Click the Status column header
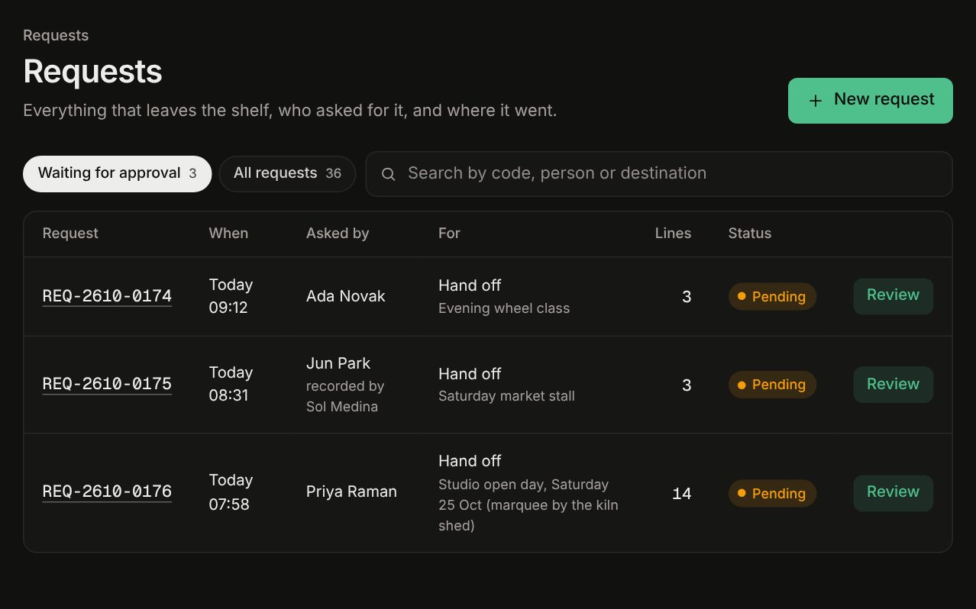 750,234
